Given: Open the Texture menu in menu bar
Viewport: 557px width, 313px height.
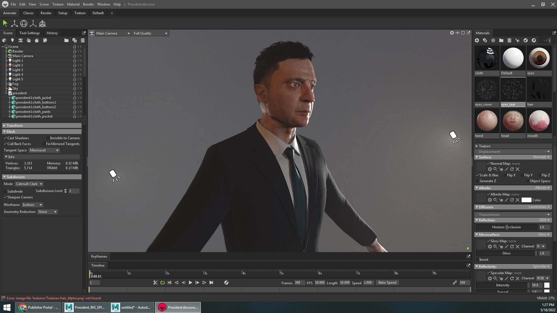Looking at the screenshot, I should pyautogui.click(x=58, y=4).
